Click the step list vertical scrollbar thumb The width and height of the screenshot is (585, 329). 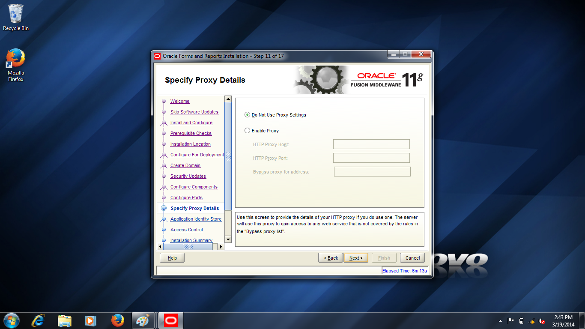(228, 156)
